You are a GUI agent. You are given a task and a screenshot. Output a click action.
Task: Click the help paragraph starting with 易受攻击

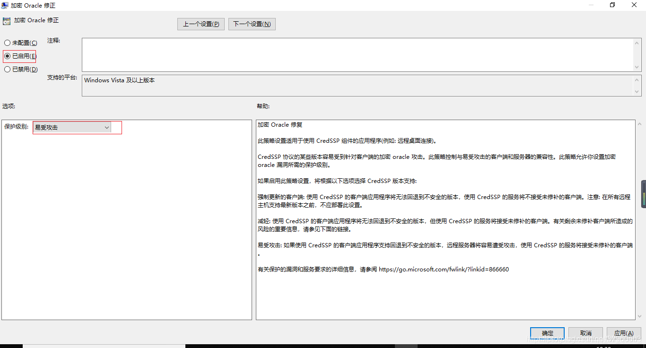tap(445, 249)
